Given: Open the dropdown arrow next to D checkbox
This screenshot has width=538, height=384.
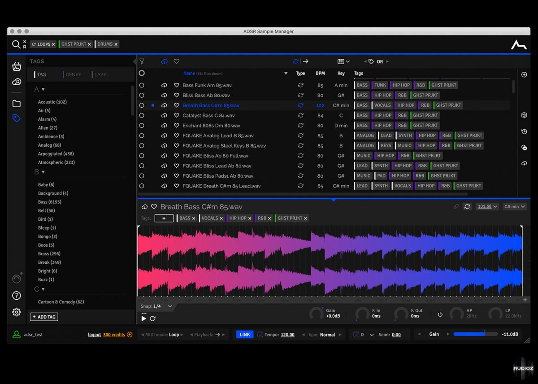Looking at the screenshot, I should [372, 335].
